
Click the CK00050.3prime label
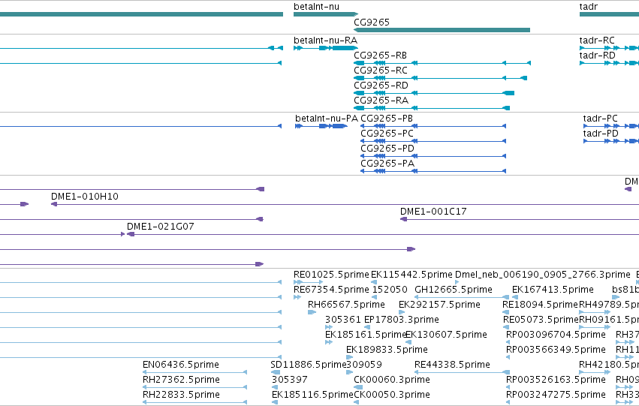[x=392, y=395]
